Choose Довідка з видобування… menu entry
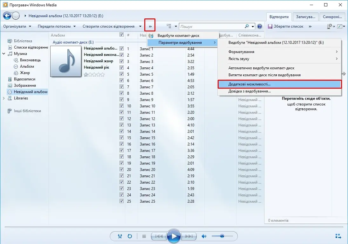The image size is (348, 244). pos(279,91)
